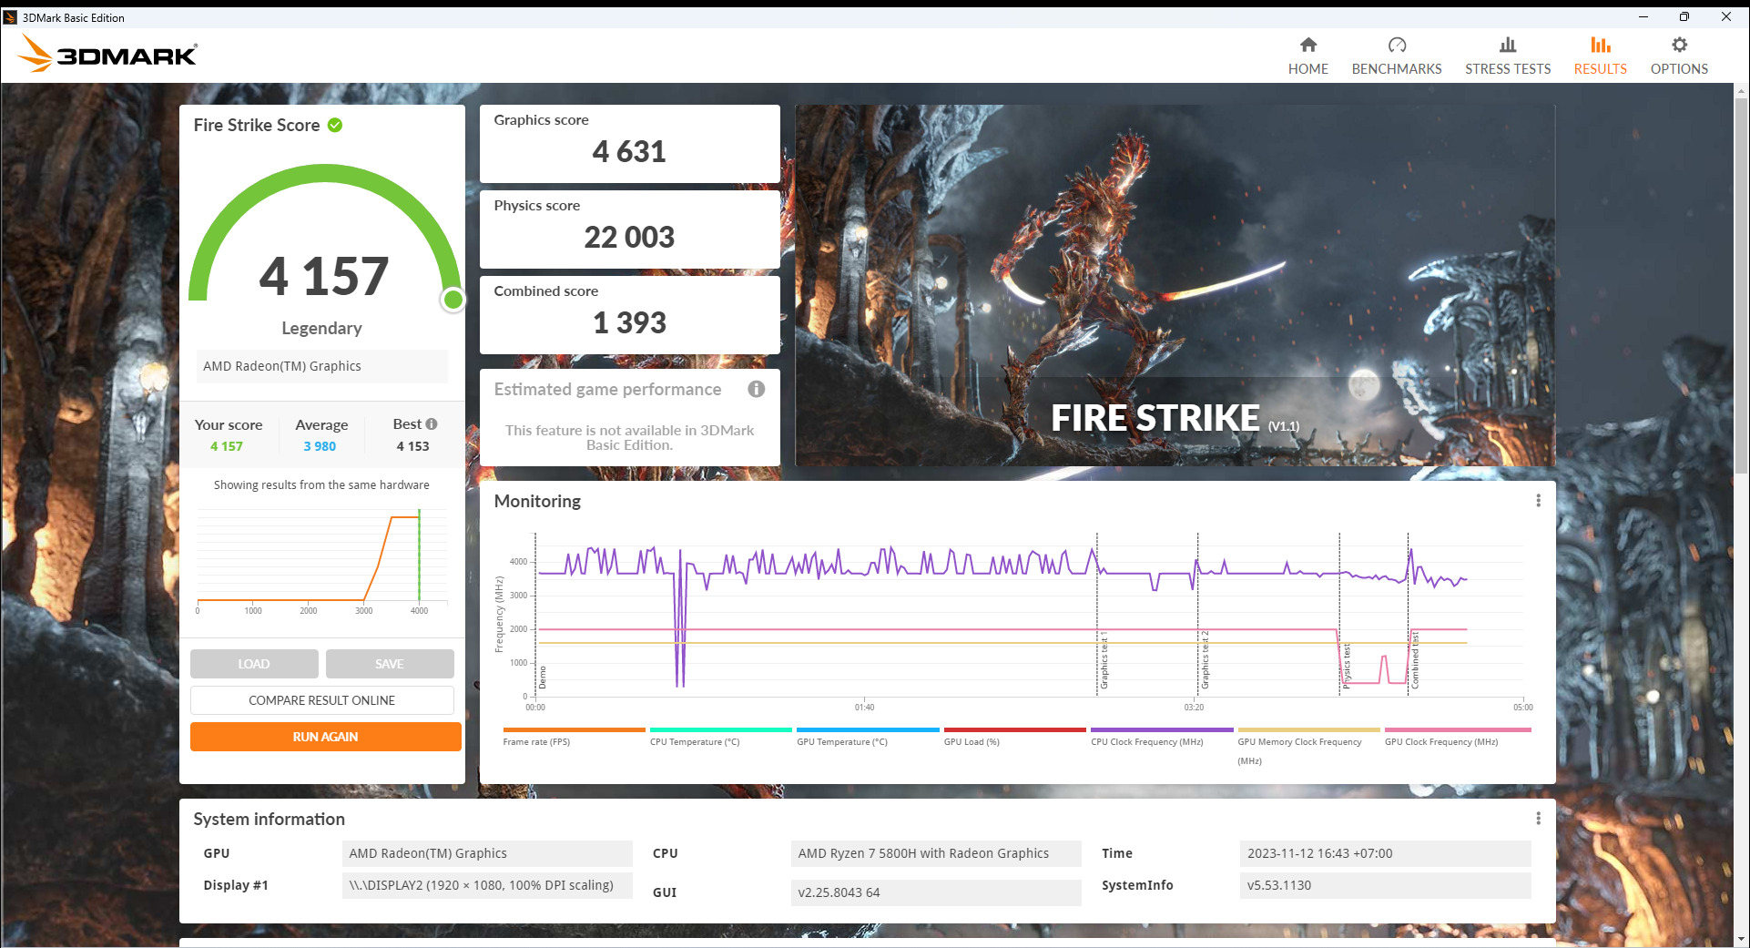
Task: Click the Options gear icon
Action: coord(1679,45)
